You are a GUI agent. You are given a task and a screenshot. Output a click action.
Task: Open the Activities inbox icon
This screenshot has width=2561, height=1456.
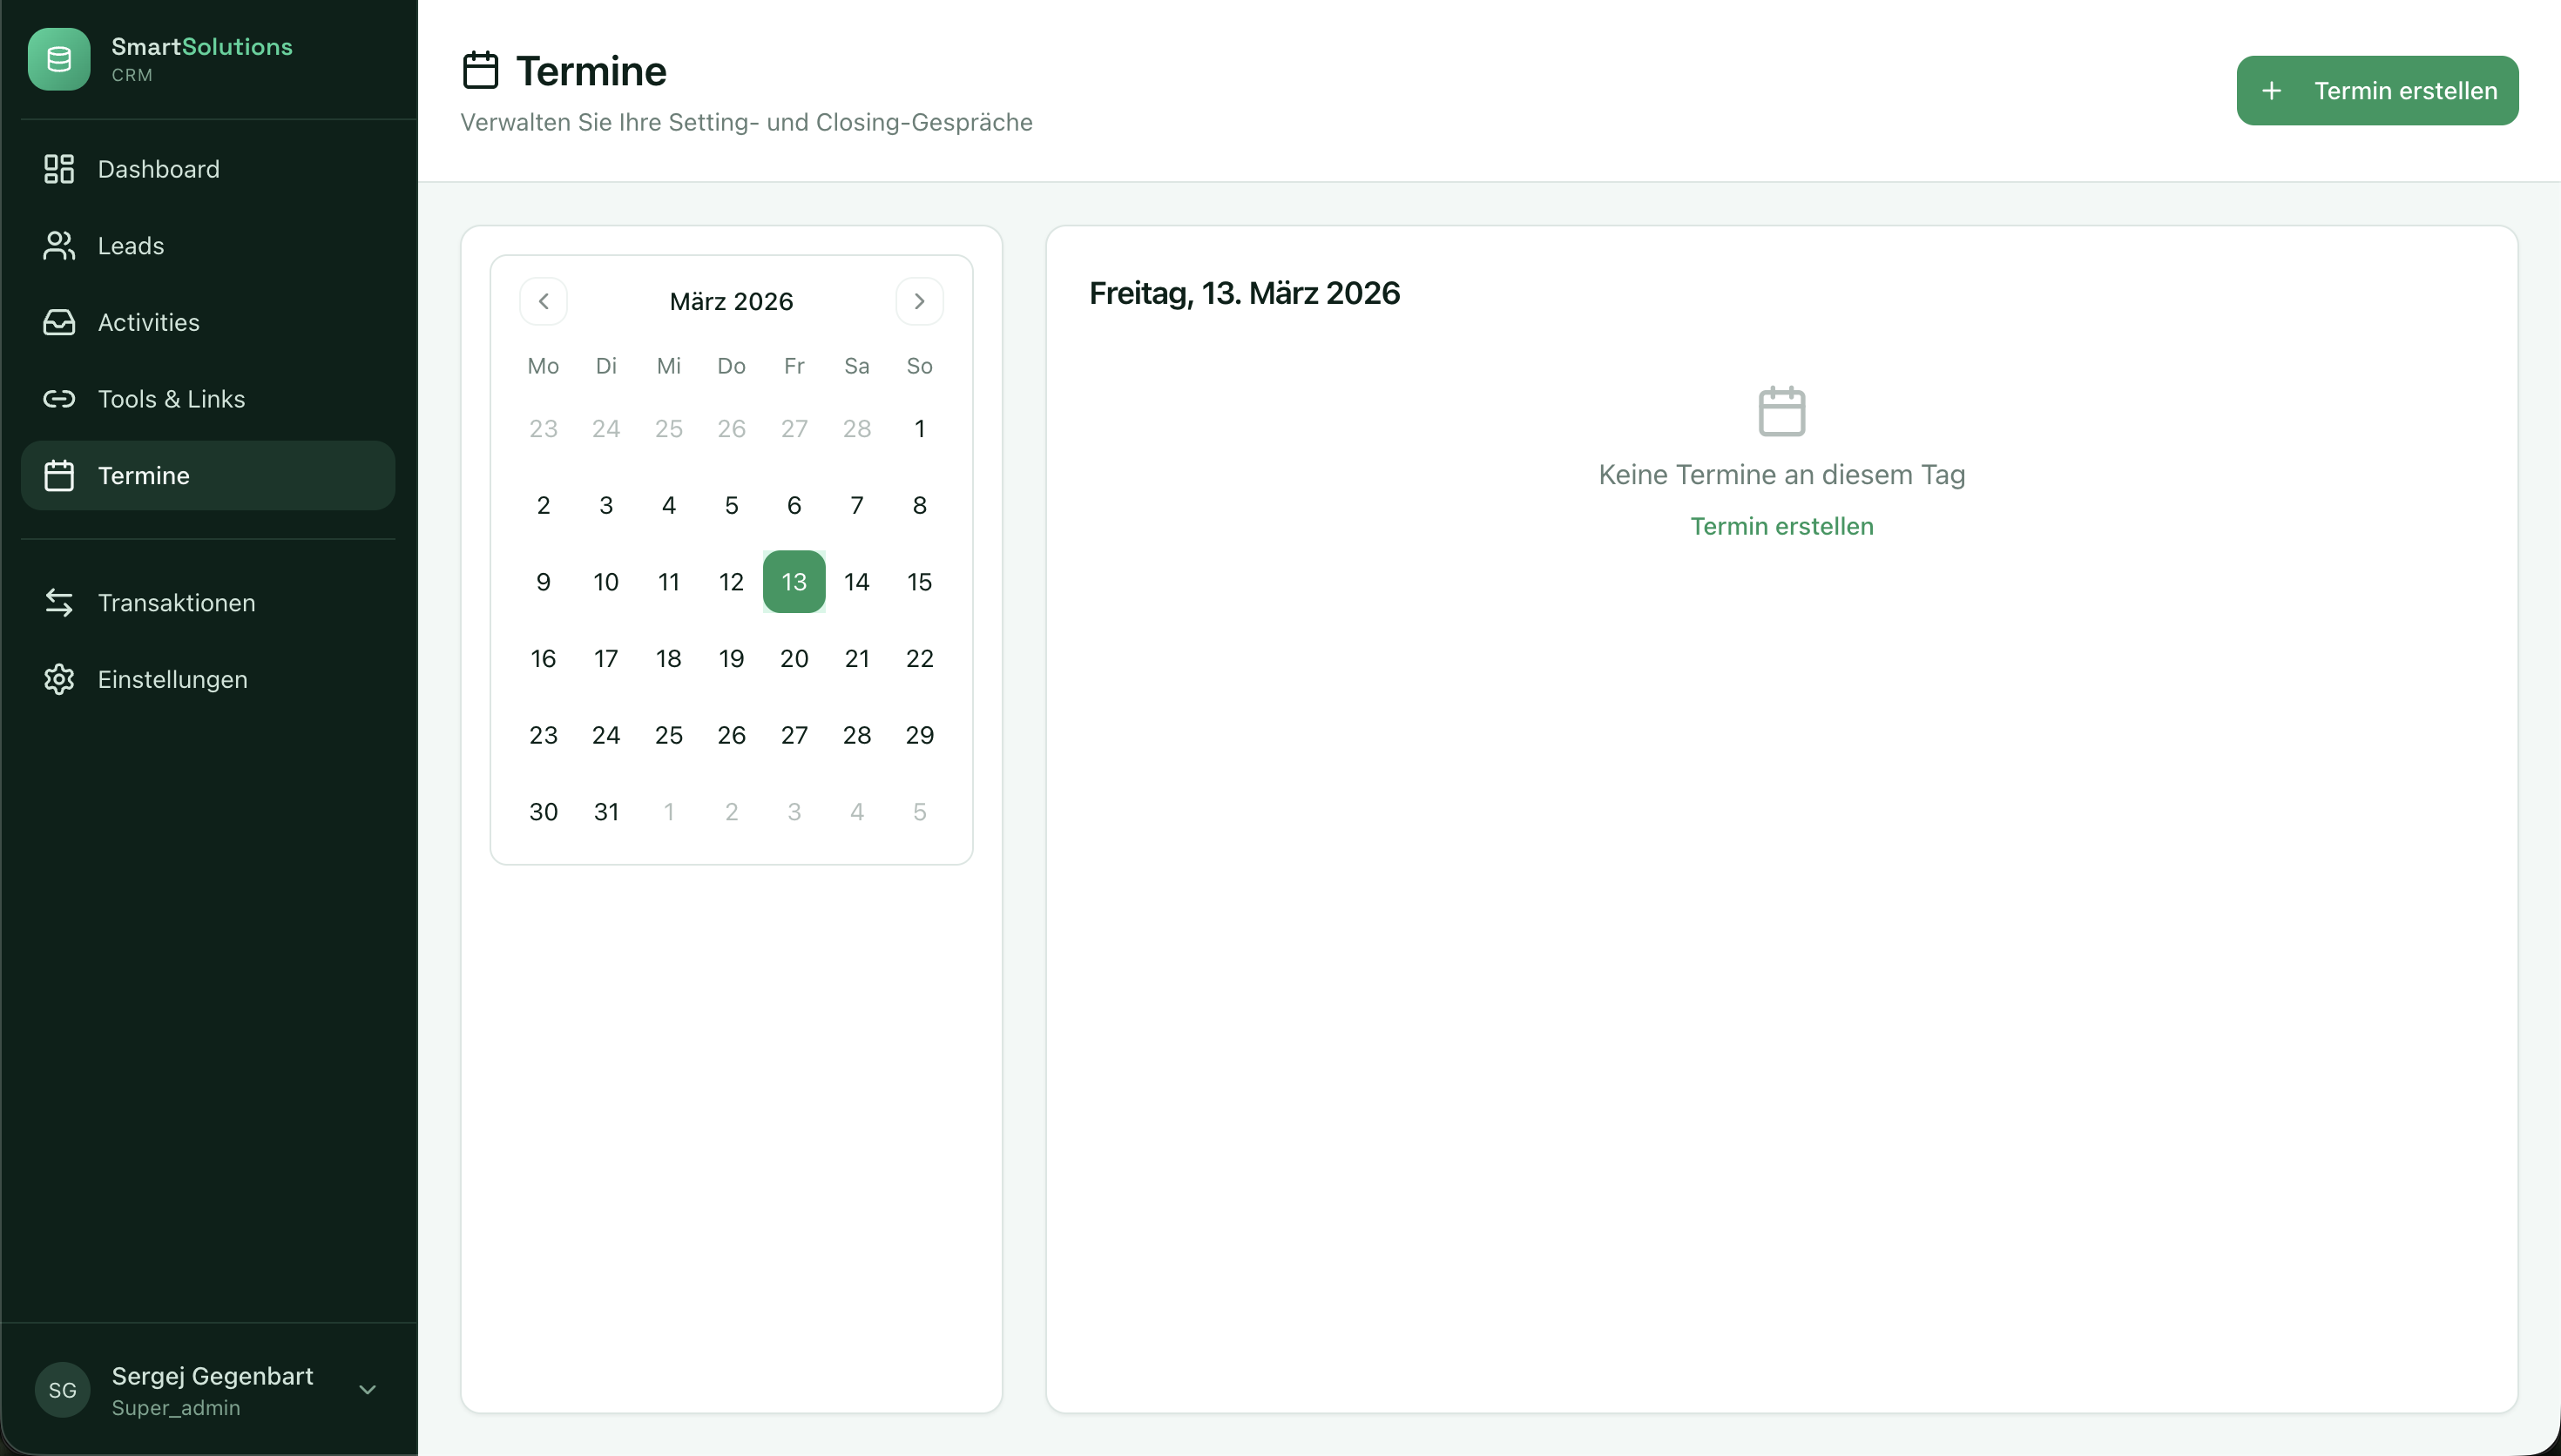(59, 322)
